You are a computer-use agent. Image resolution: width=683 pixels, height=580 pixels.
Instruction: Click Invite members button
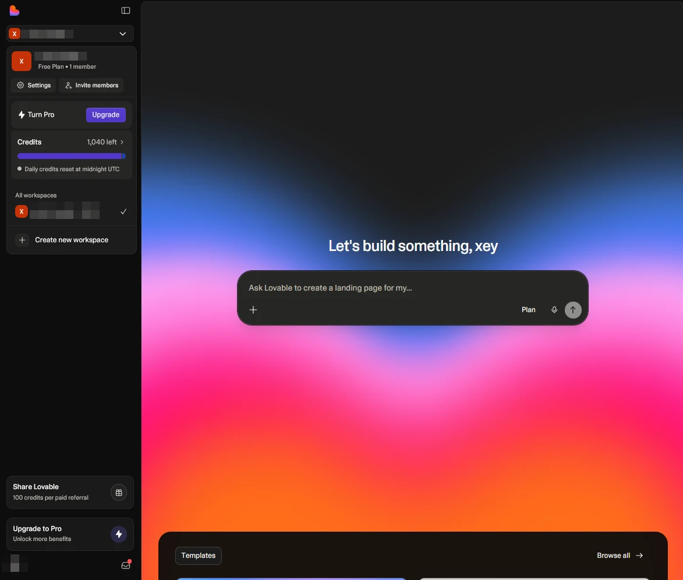click(x=91, y=85)
